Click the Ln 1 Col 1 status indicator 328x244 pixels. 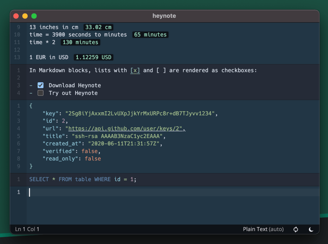(x=27, y=229)
